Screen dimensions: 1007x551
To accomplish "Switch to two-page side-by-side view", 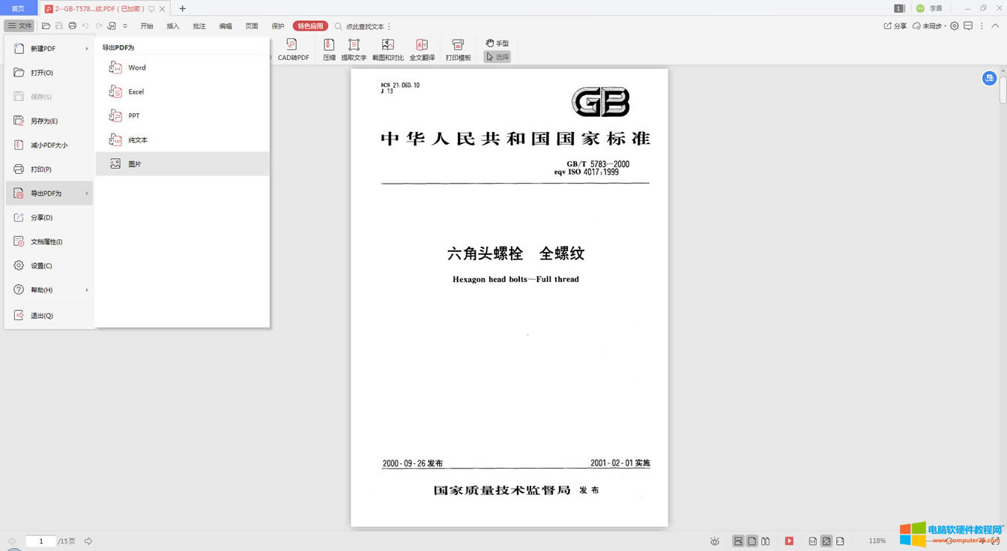I will pyautogui.click(x=766, y=541).
